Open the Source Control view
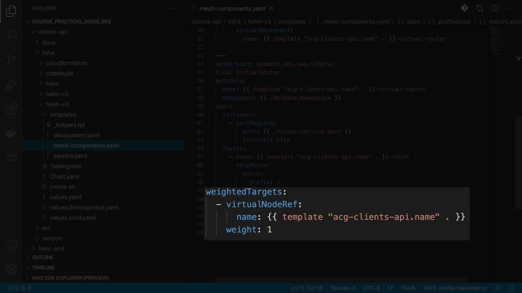The height and width of the screenshot is (293, 522). pos(11,60)
